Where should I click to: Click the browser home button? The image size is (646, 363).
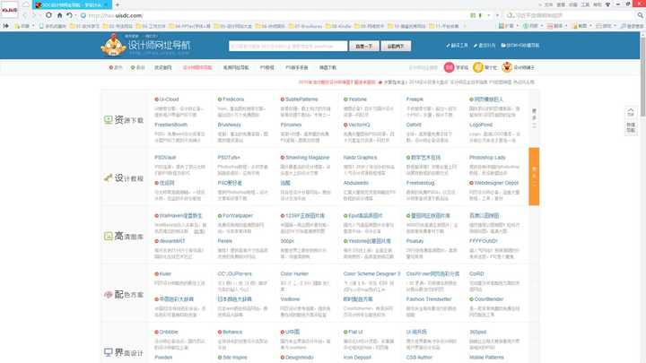[59, 15]
